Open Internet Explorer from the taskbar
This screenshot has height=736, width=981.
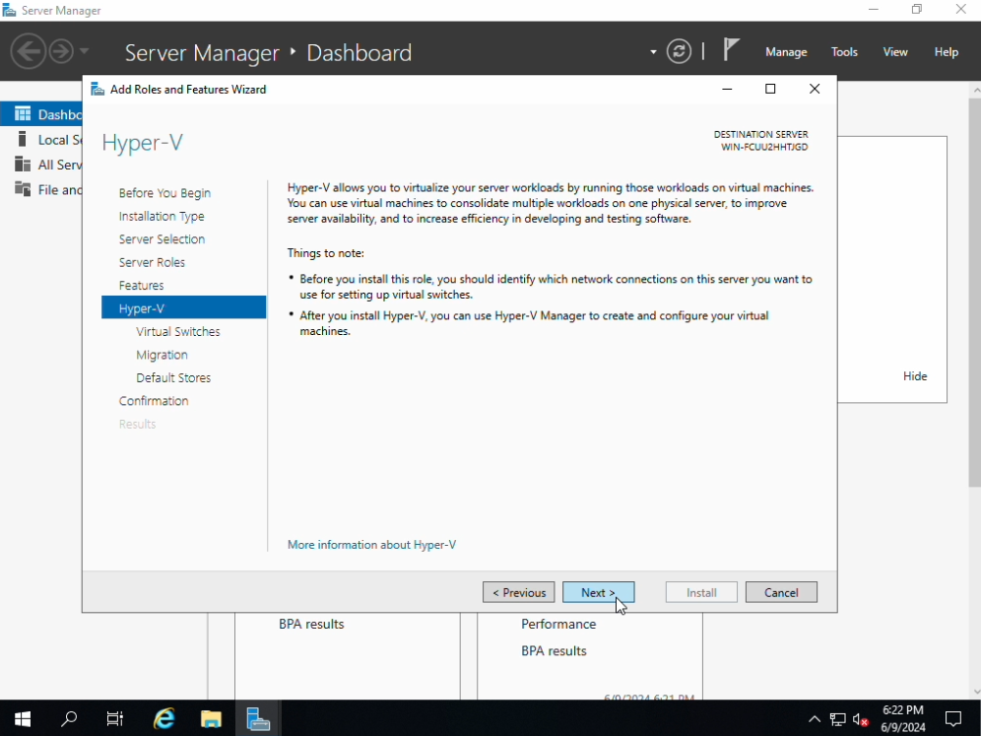tap(163, 718)
